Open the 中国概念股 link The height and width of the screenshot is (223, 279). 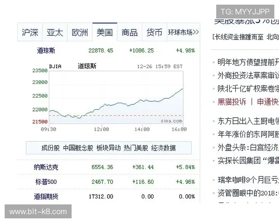pyautogui.click(x=78, y=148)
